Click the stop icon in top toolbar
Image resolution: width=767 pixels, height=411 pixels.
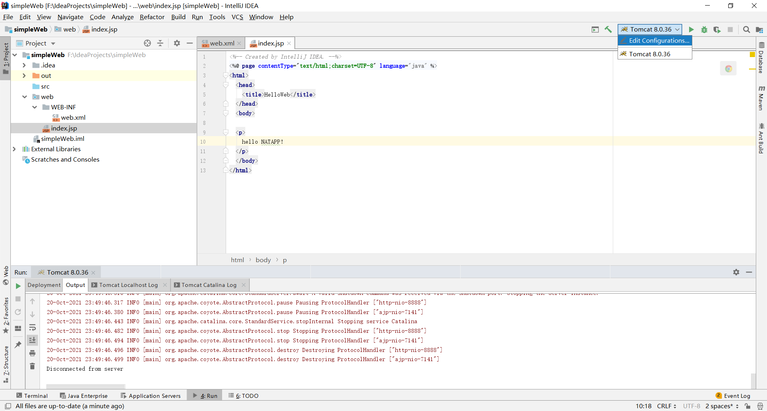(730, 30)
